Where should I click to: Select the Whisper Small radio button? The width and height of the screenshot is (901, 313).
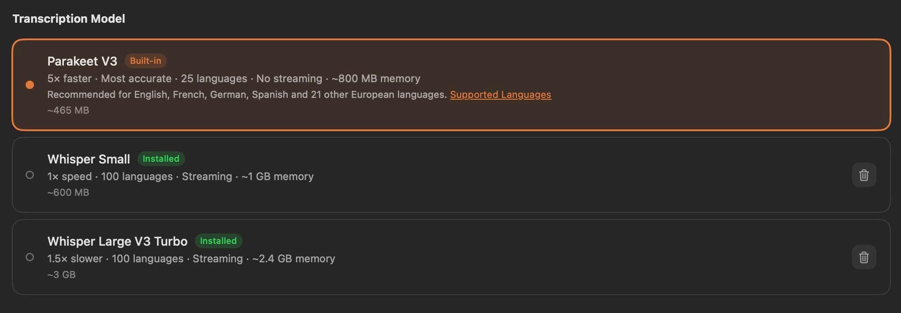30,175
